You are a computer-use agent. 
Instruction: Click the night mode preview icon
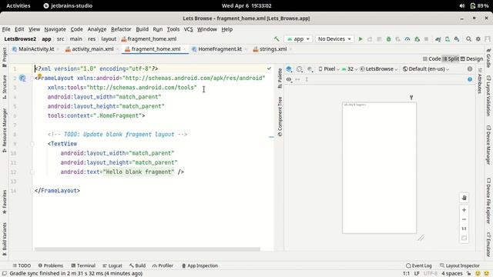tap(310, 68)
